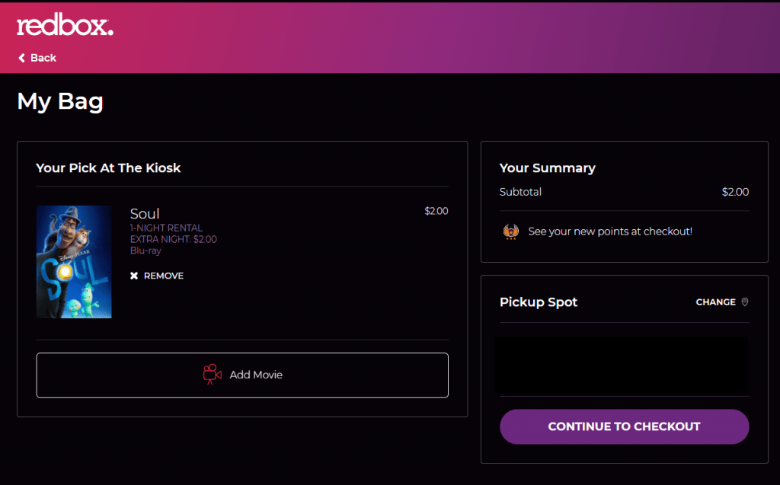
Task: Click the Back chevron arrow icon
Action: (x=21, y=58)
